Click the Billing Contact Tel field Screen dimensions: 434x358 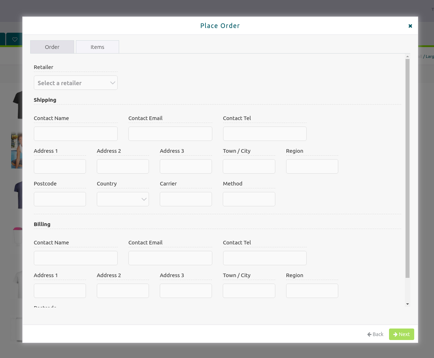coord(265,258)
